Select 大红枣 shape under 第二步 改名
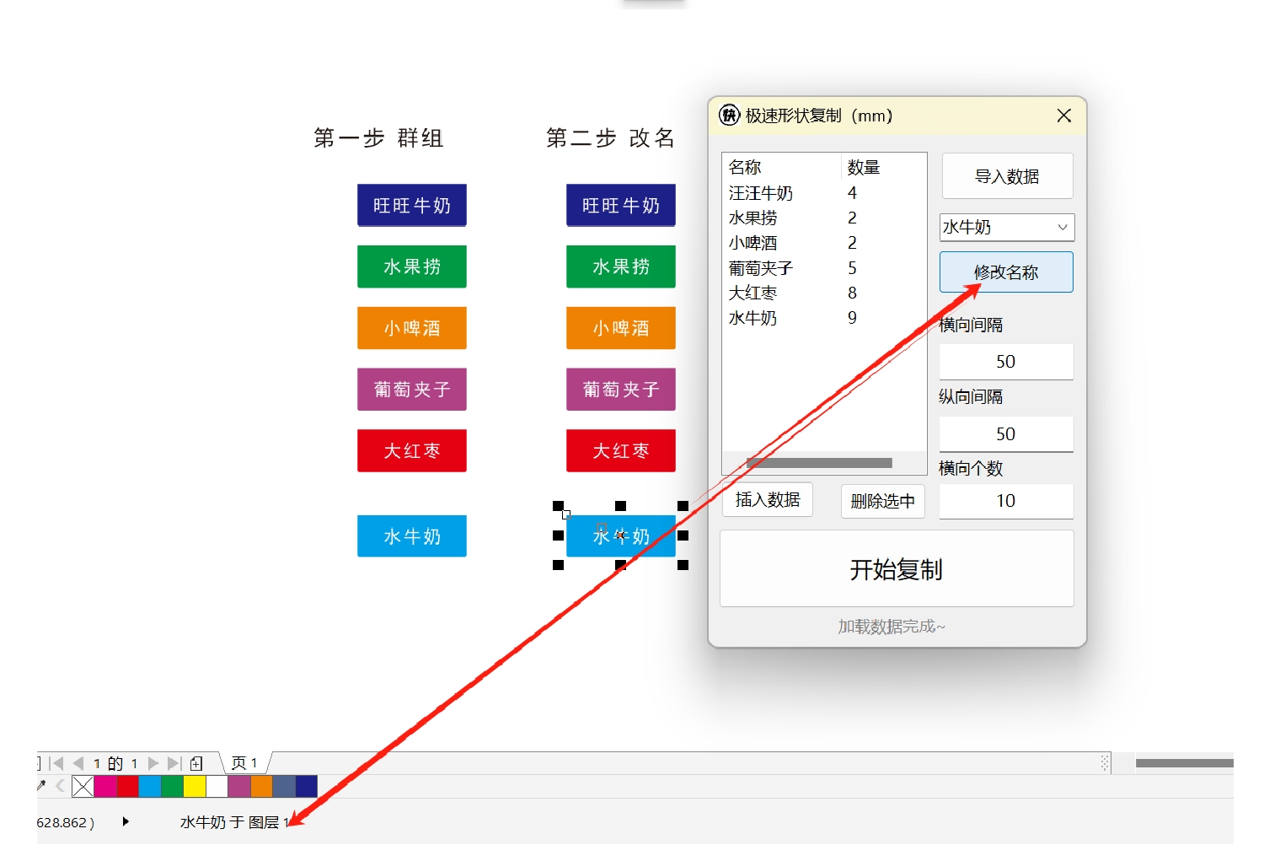 [621, 451]
